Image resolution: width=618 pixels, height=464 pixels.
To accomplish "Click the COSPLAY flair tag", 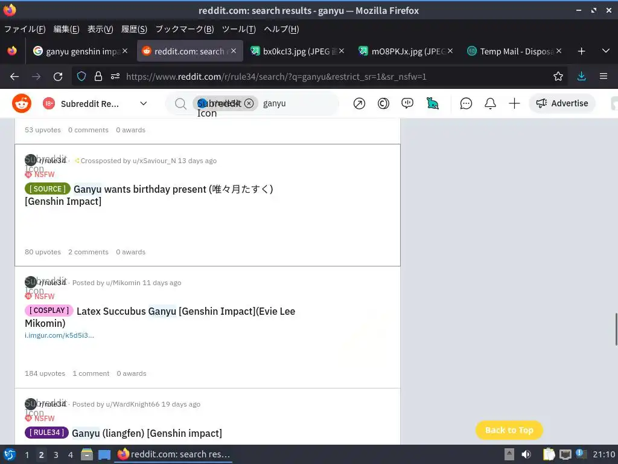I will pos(49,311).
